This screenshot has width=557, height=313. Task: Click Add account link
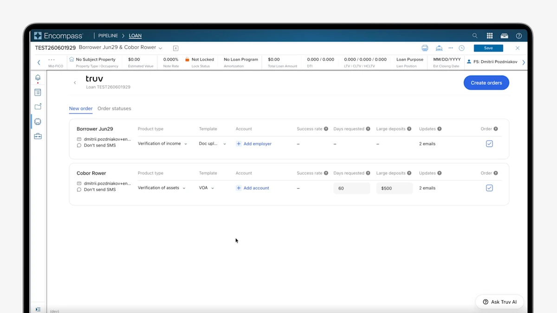pyautogui.click(x=253, y=188)
